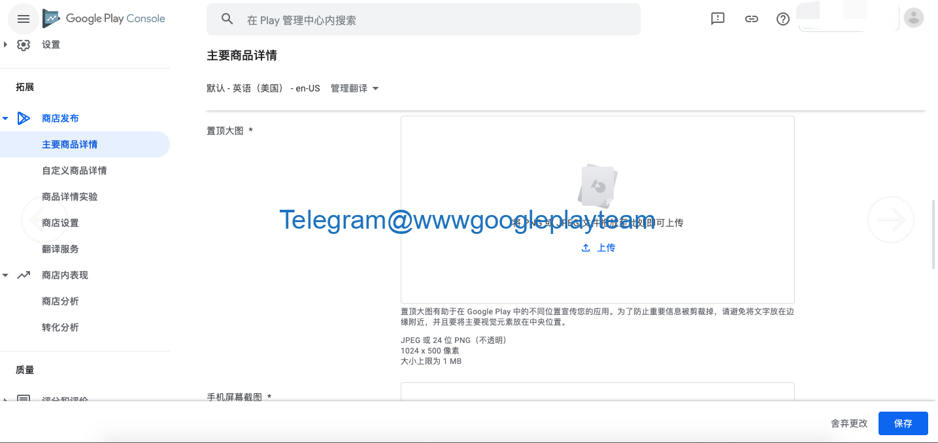Open the 管理翻译 dropdown

[355, 88]
